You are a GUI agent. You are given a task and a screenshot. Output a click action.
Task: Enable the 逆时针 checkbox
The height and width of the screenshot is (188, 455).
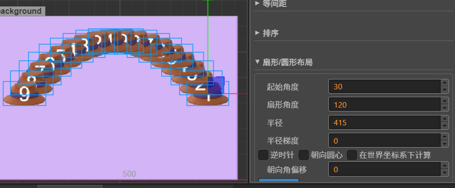tap(263, 155)
